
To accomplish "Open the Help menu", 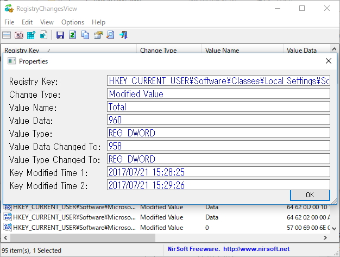I will (98, 22).
